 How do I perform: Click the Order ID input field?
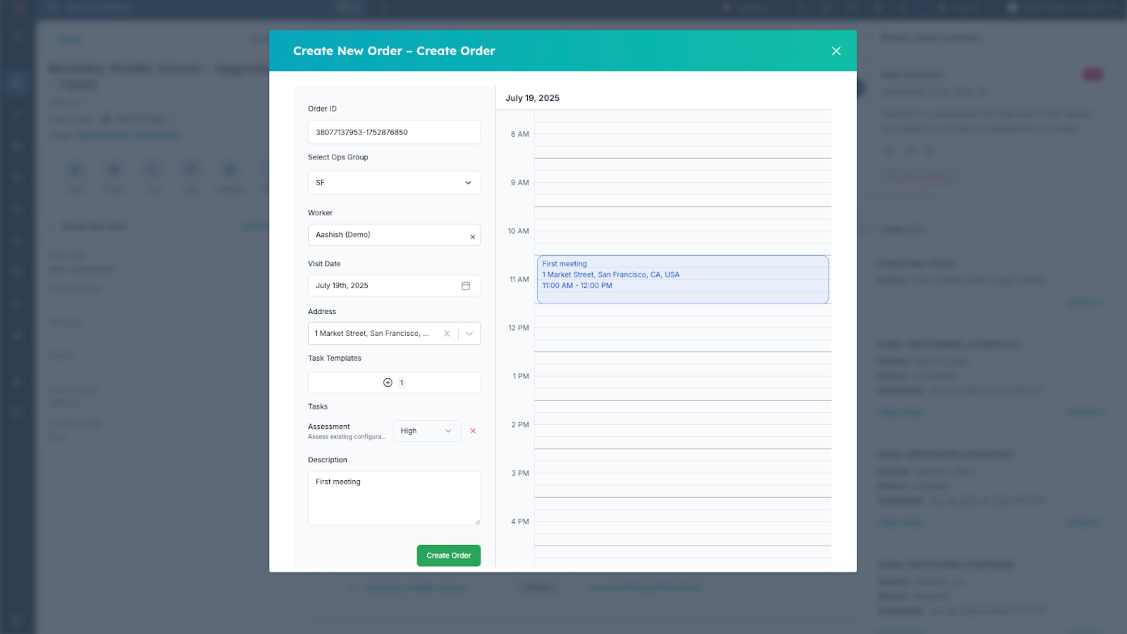pos(394,132)
